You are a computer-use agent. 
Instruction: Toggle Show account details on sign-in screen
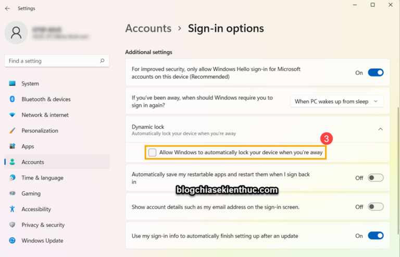click(x=376, y=207)
